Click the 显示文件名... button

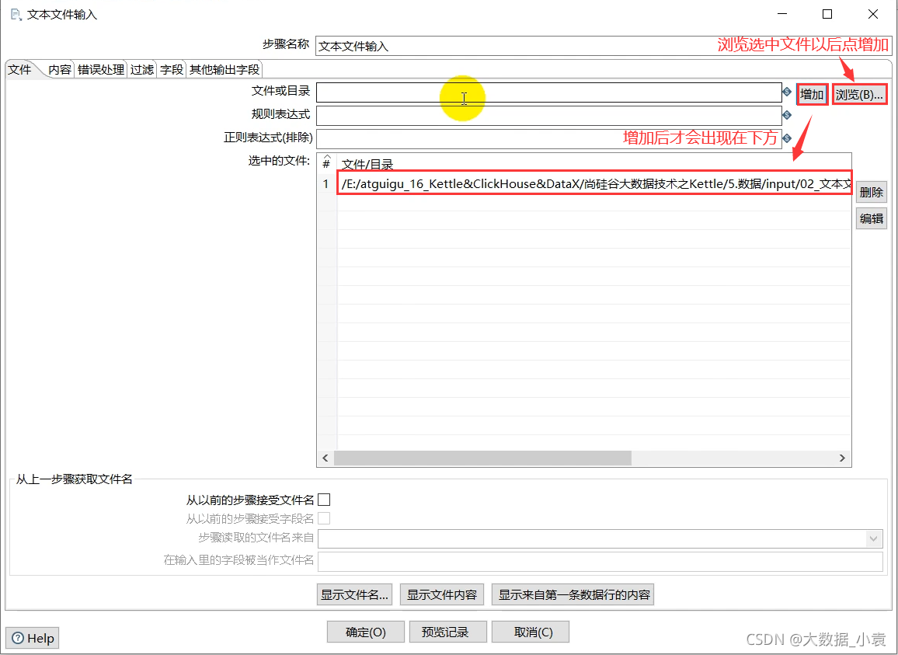tap(354, 595)
